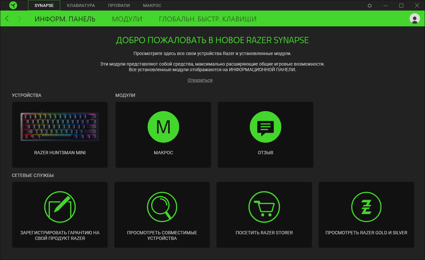The width and height of the screenshot is (425, 260).
Task: Click the magnifier compatible devices icon
Action: [162, 207]
